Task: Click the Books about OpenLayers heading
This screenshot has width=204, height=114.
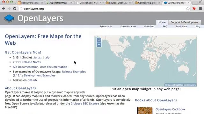Action: point(156,100)
